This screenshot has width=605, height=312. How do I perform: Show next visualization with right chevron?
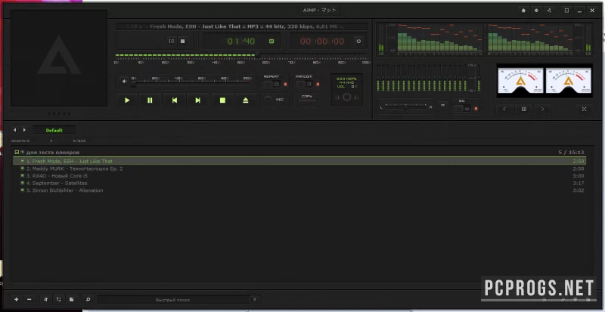[542, 109]
